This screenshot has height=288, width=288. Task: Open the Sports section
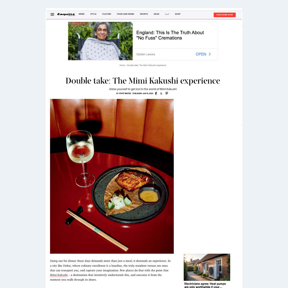[x=144, y=14]
